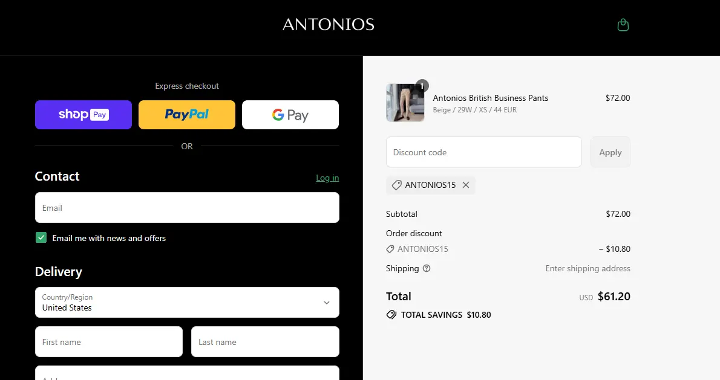Click the Enter shipping address text
This screenshot has width=720, height=380.
(x=587, y=269)
